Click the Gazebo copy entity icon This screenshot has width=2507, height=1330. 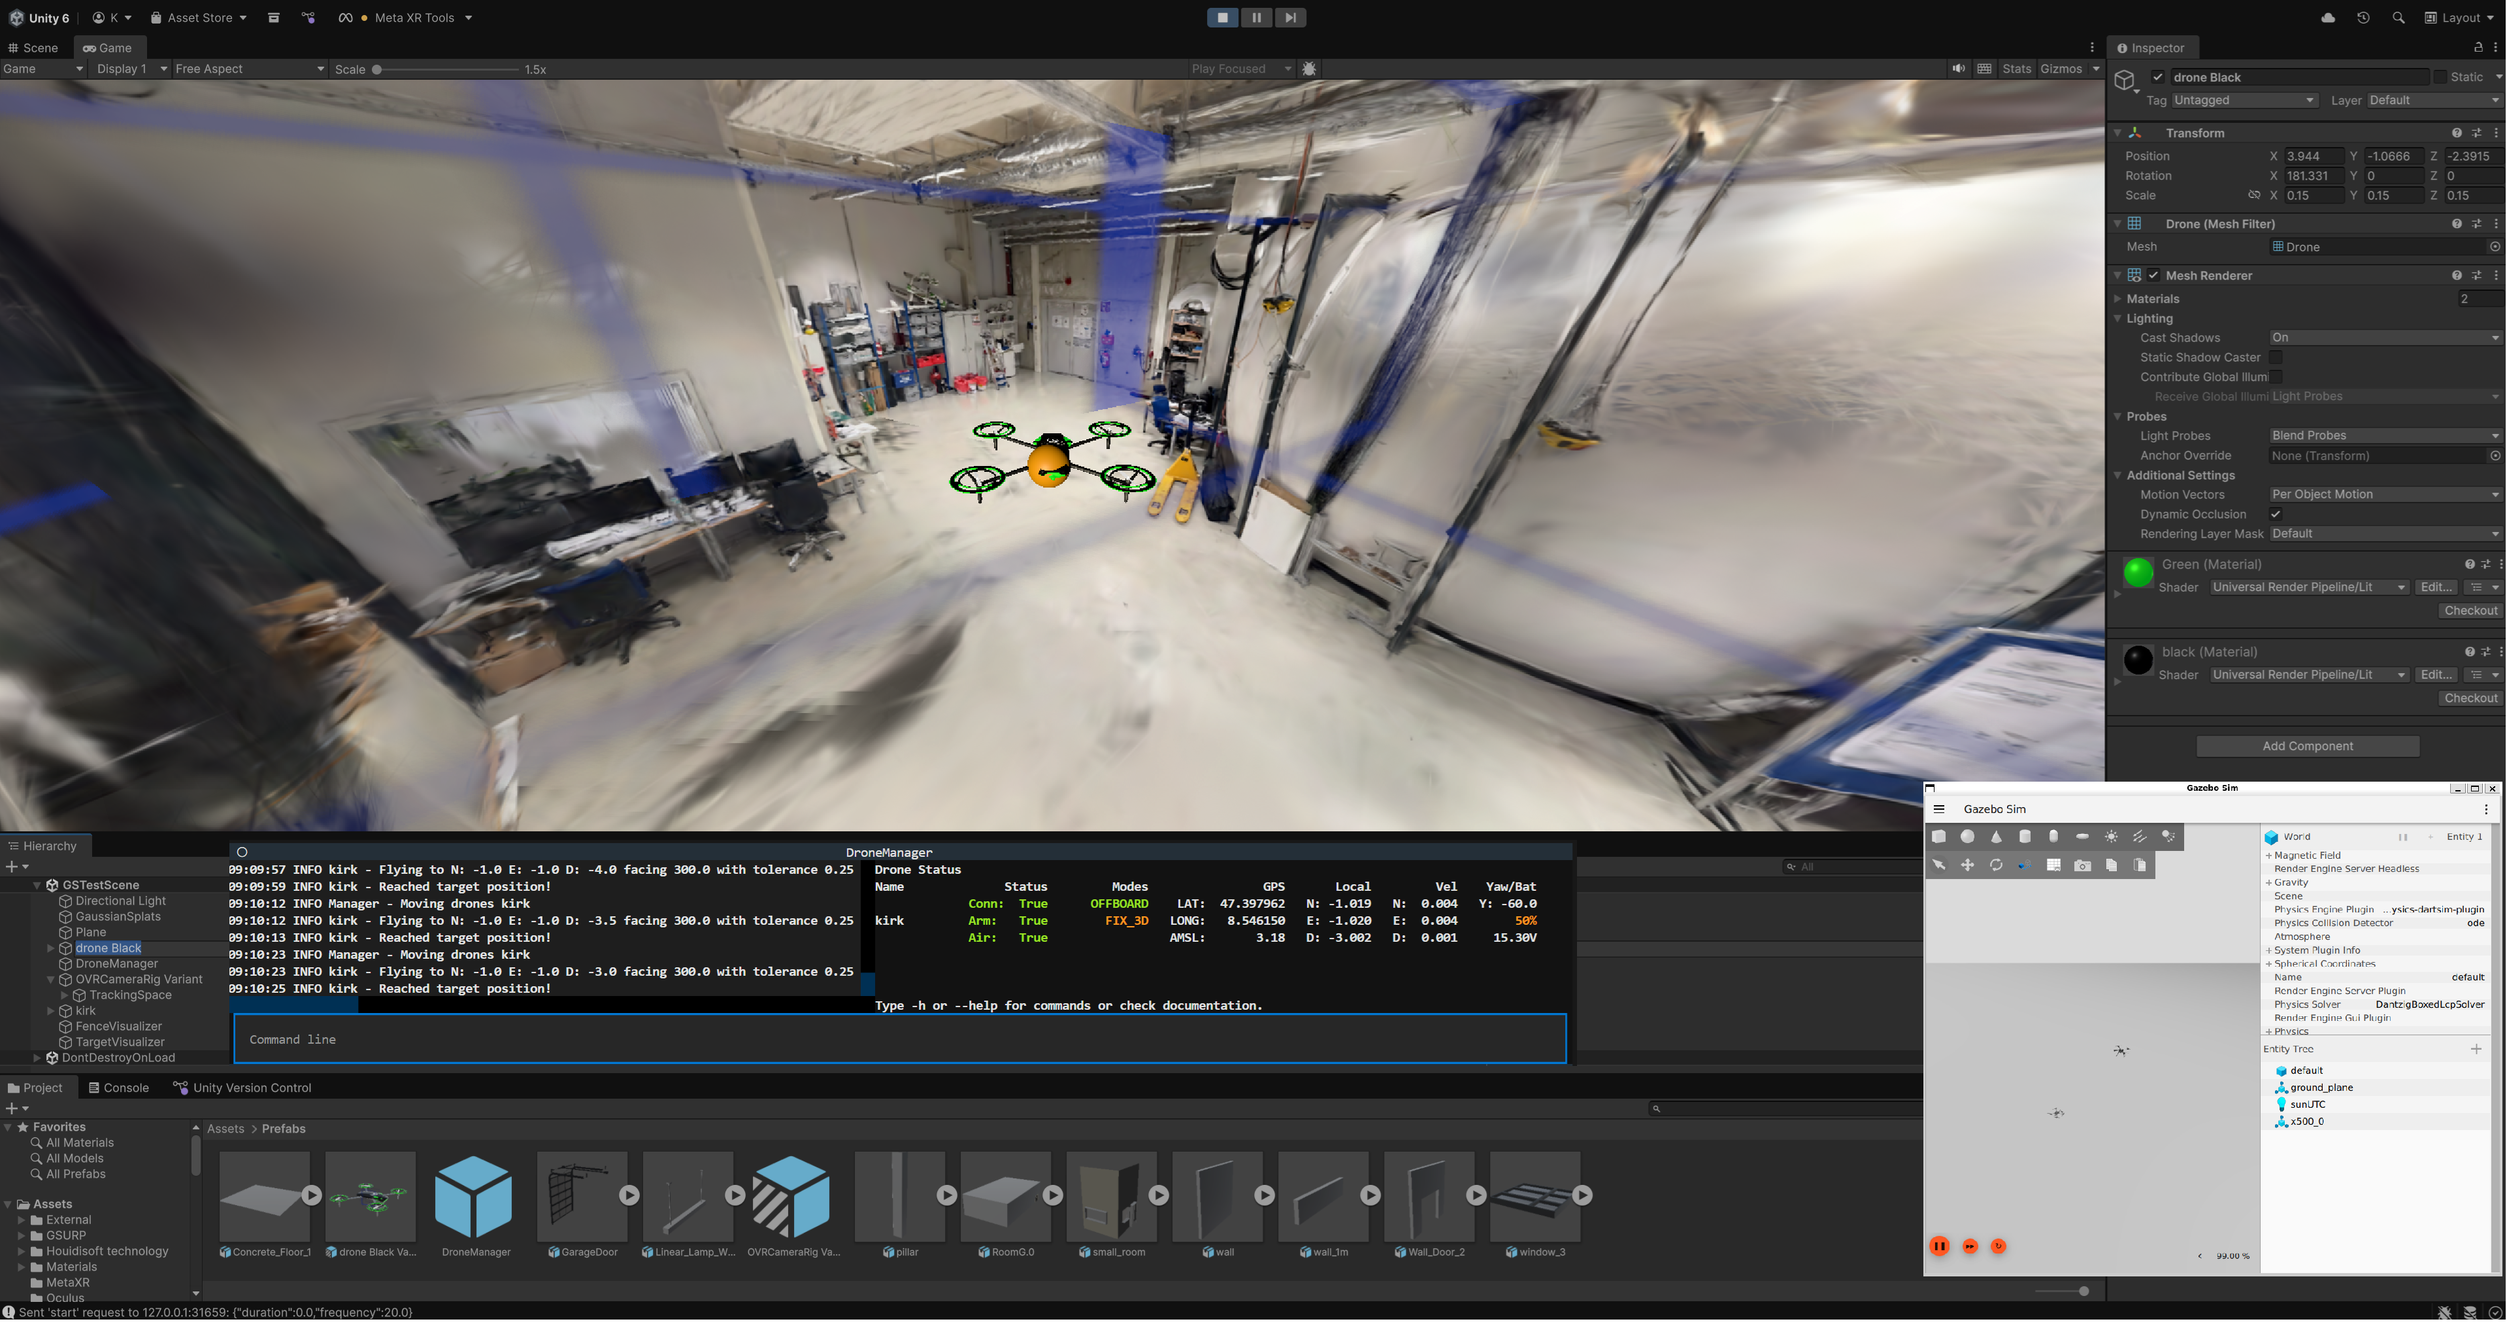pyautogui.click(x=2111, y=865)
